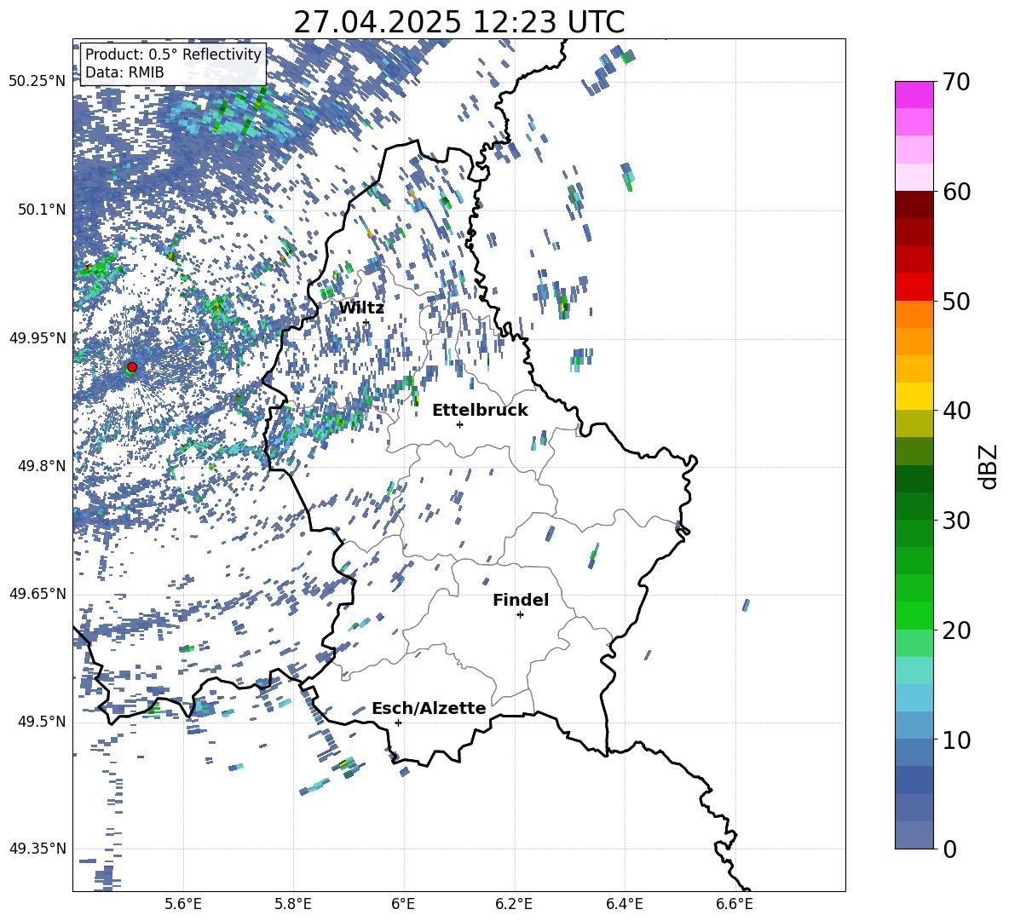Screen dimensions: 1009x921
Task: Click the longitude label 6.2°E
Action: coord(514,904)
